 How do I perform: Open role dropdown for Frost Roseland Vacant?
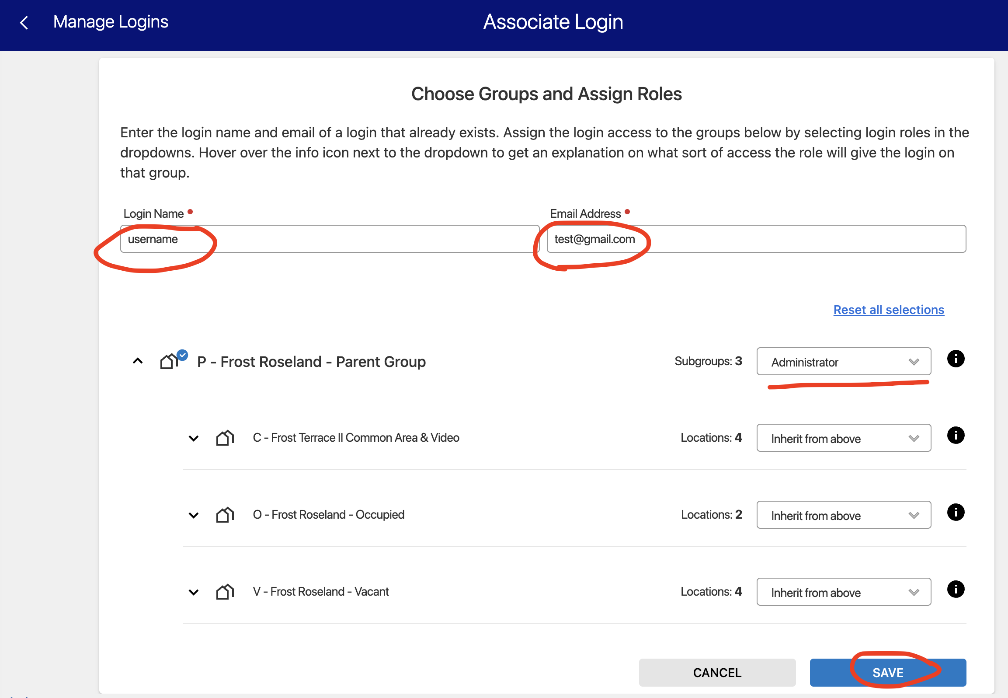tap(843, 592)
